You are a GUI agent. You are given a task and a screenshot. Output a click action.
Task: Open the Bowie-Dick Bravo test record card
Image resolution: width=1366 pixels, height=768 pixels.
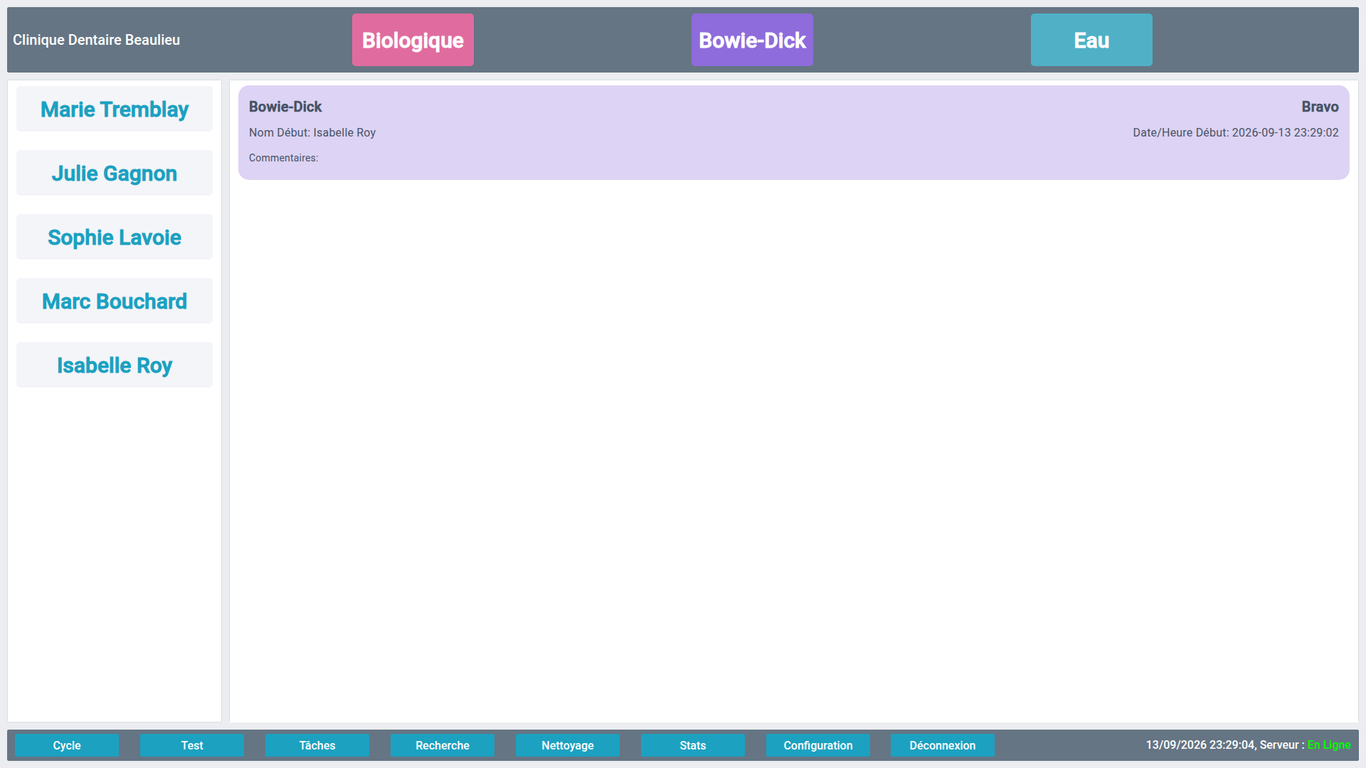(794, 133)
